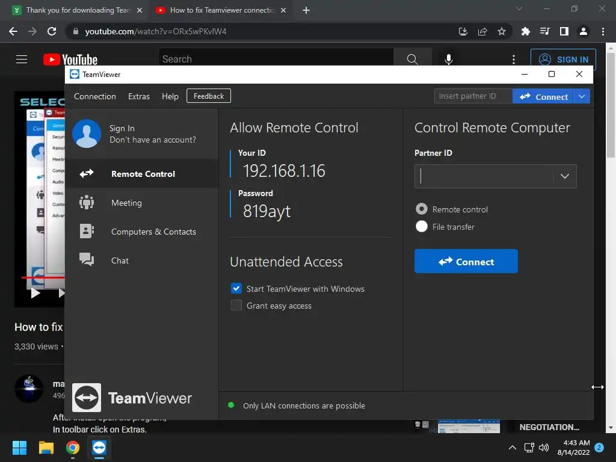
Task: Click TeamViewer icon in the taskbar
Action: pos(99,448)
